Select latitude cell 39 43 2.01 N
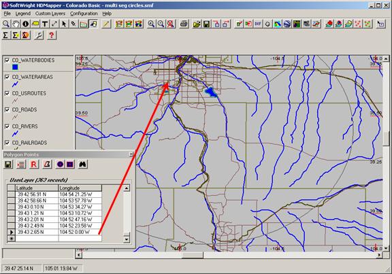Screen dimensions: 392x274 [37, 220]
